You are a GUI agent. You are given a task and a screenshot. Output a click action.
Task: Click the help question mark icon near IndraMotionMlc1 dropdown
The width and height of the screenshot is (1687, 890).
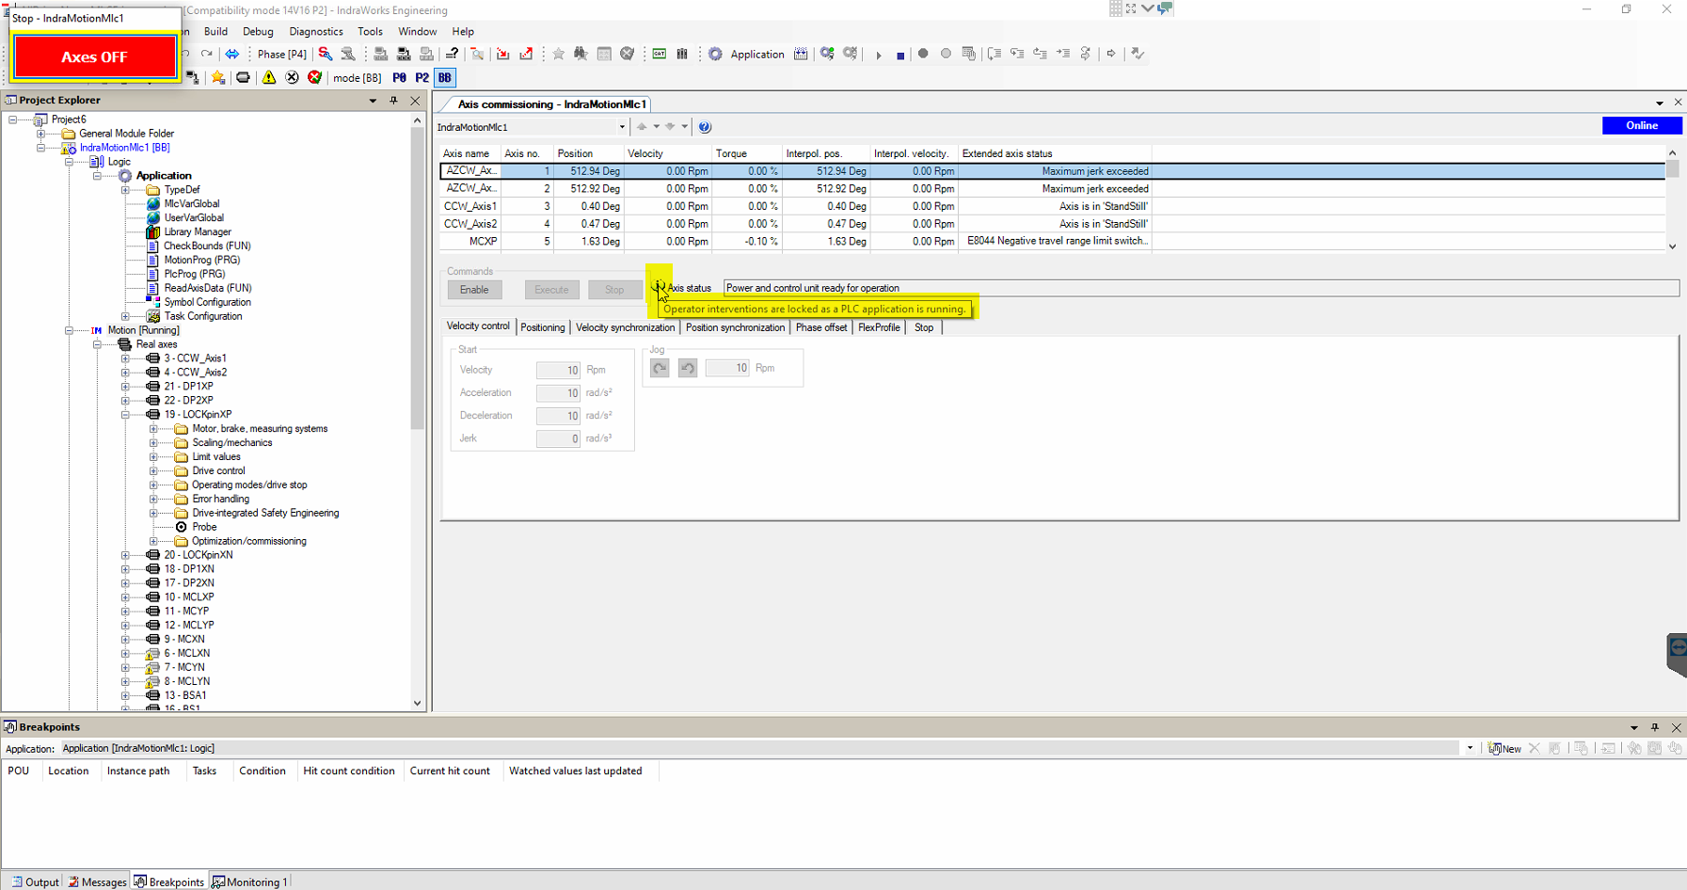click(705, 127)
